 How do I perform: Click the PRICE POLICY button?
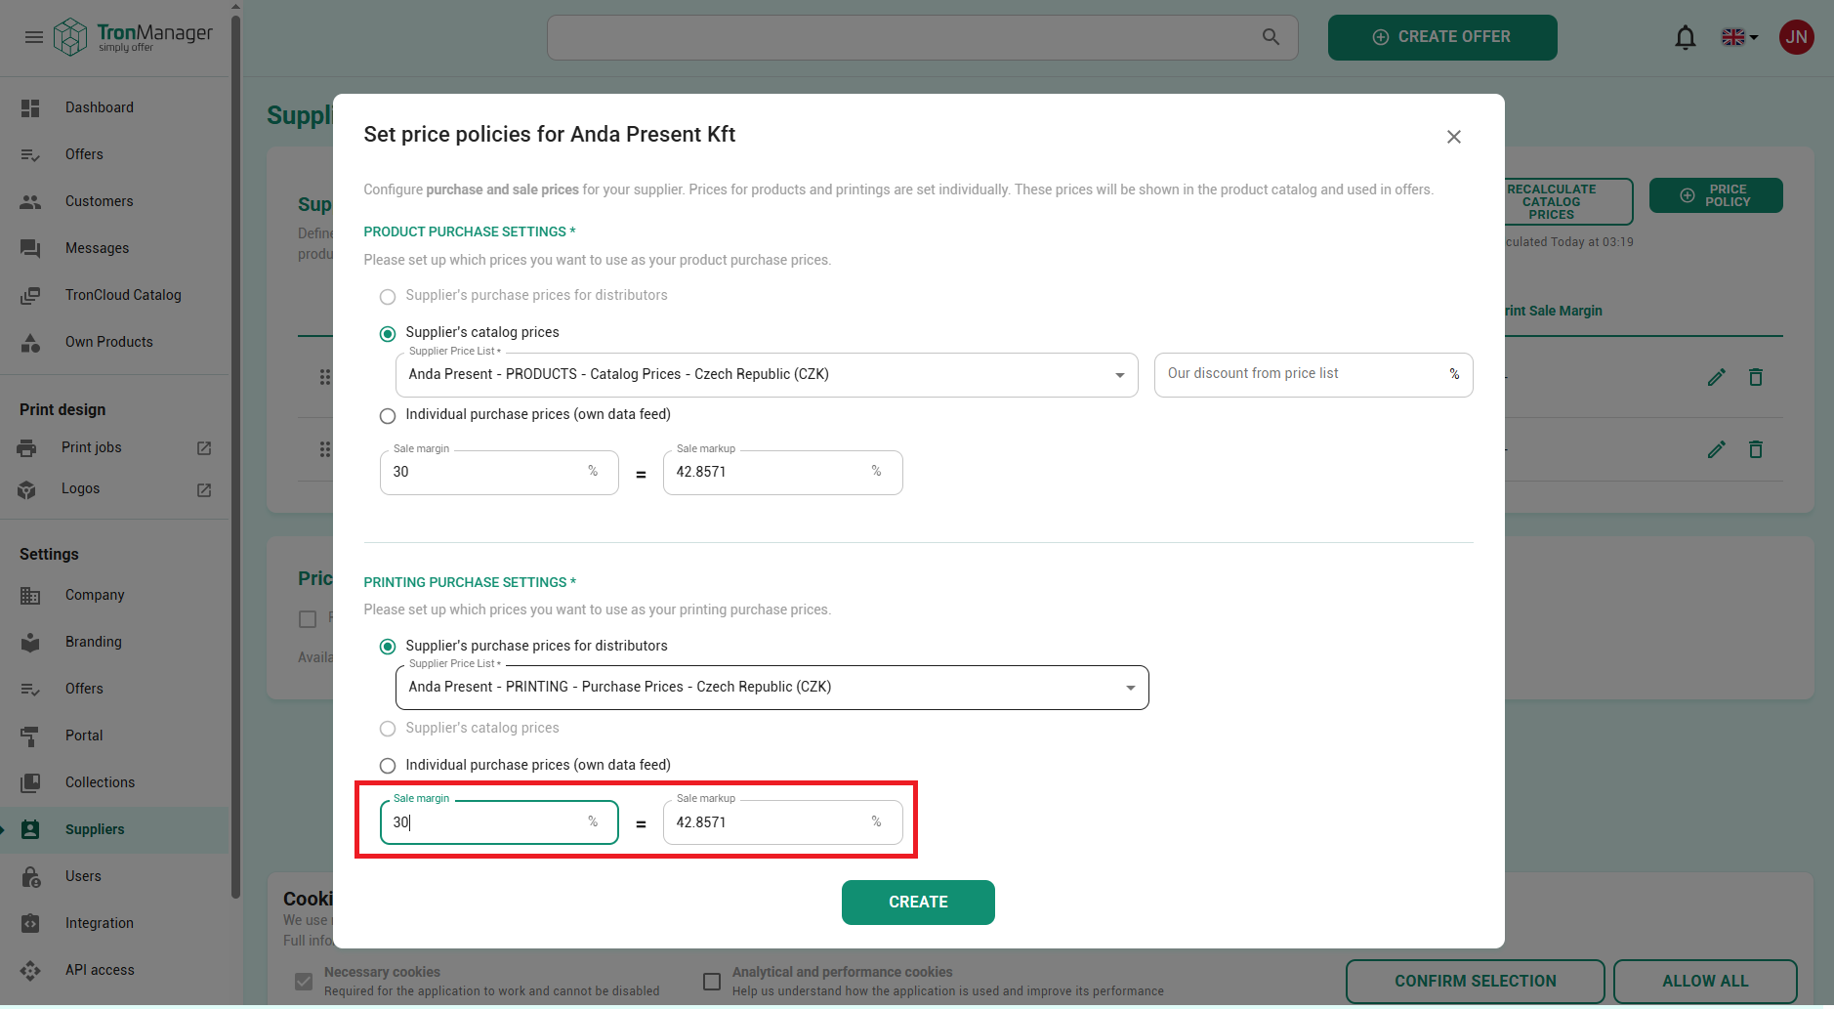point(1716,195)
